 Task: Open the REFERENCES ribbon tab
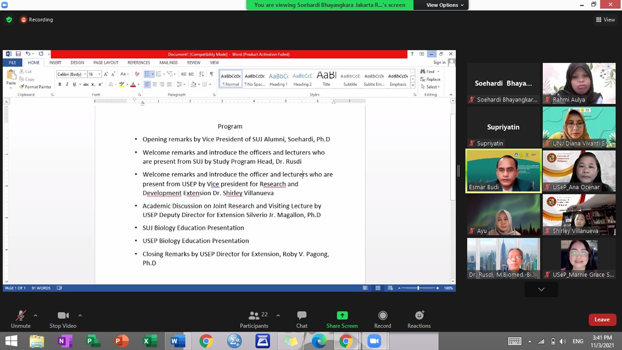(x=138, y=63)
